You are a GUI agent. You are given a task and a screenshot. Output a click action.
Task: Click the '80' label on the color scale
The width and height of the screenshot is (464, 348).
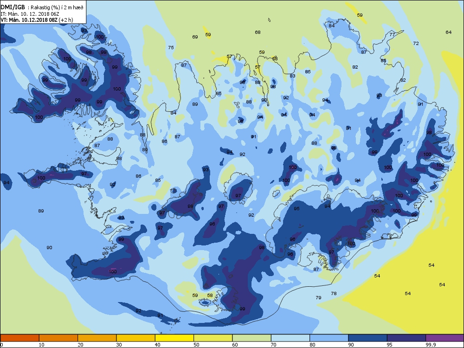coord(312,345)
